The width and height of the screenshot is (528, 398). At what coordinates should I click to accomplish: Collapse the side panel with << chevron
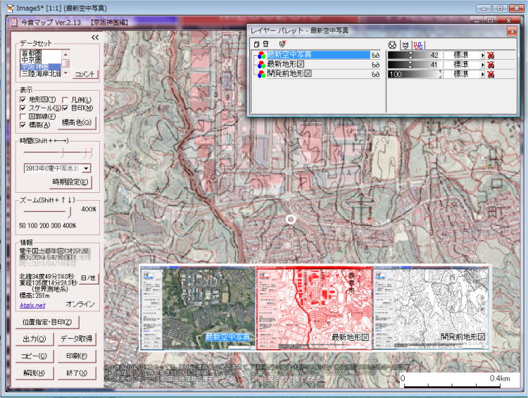pos(95,37)
